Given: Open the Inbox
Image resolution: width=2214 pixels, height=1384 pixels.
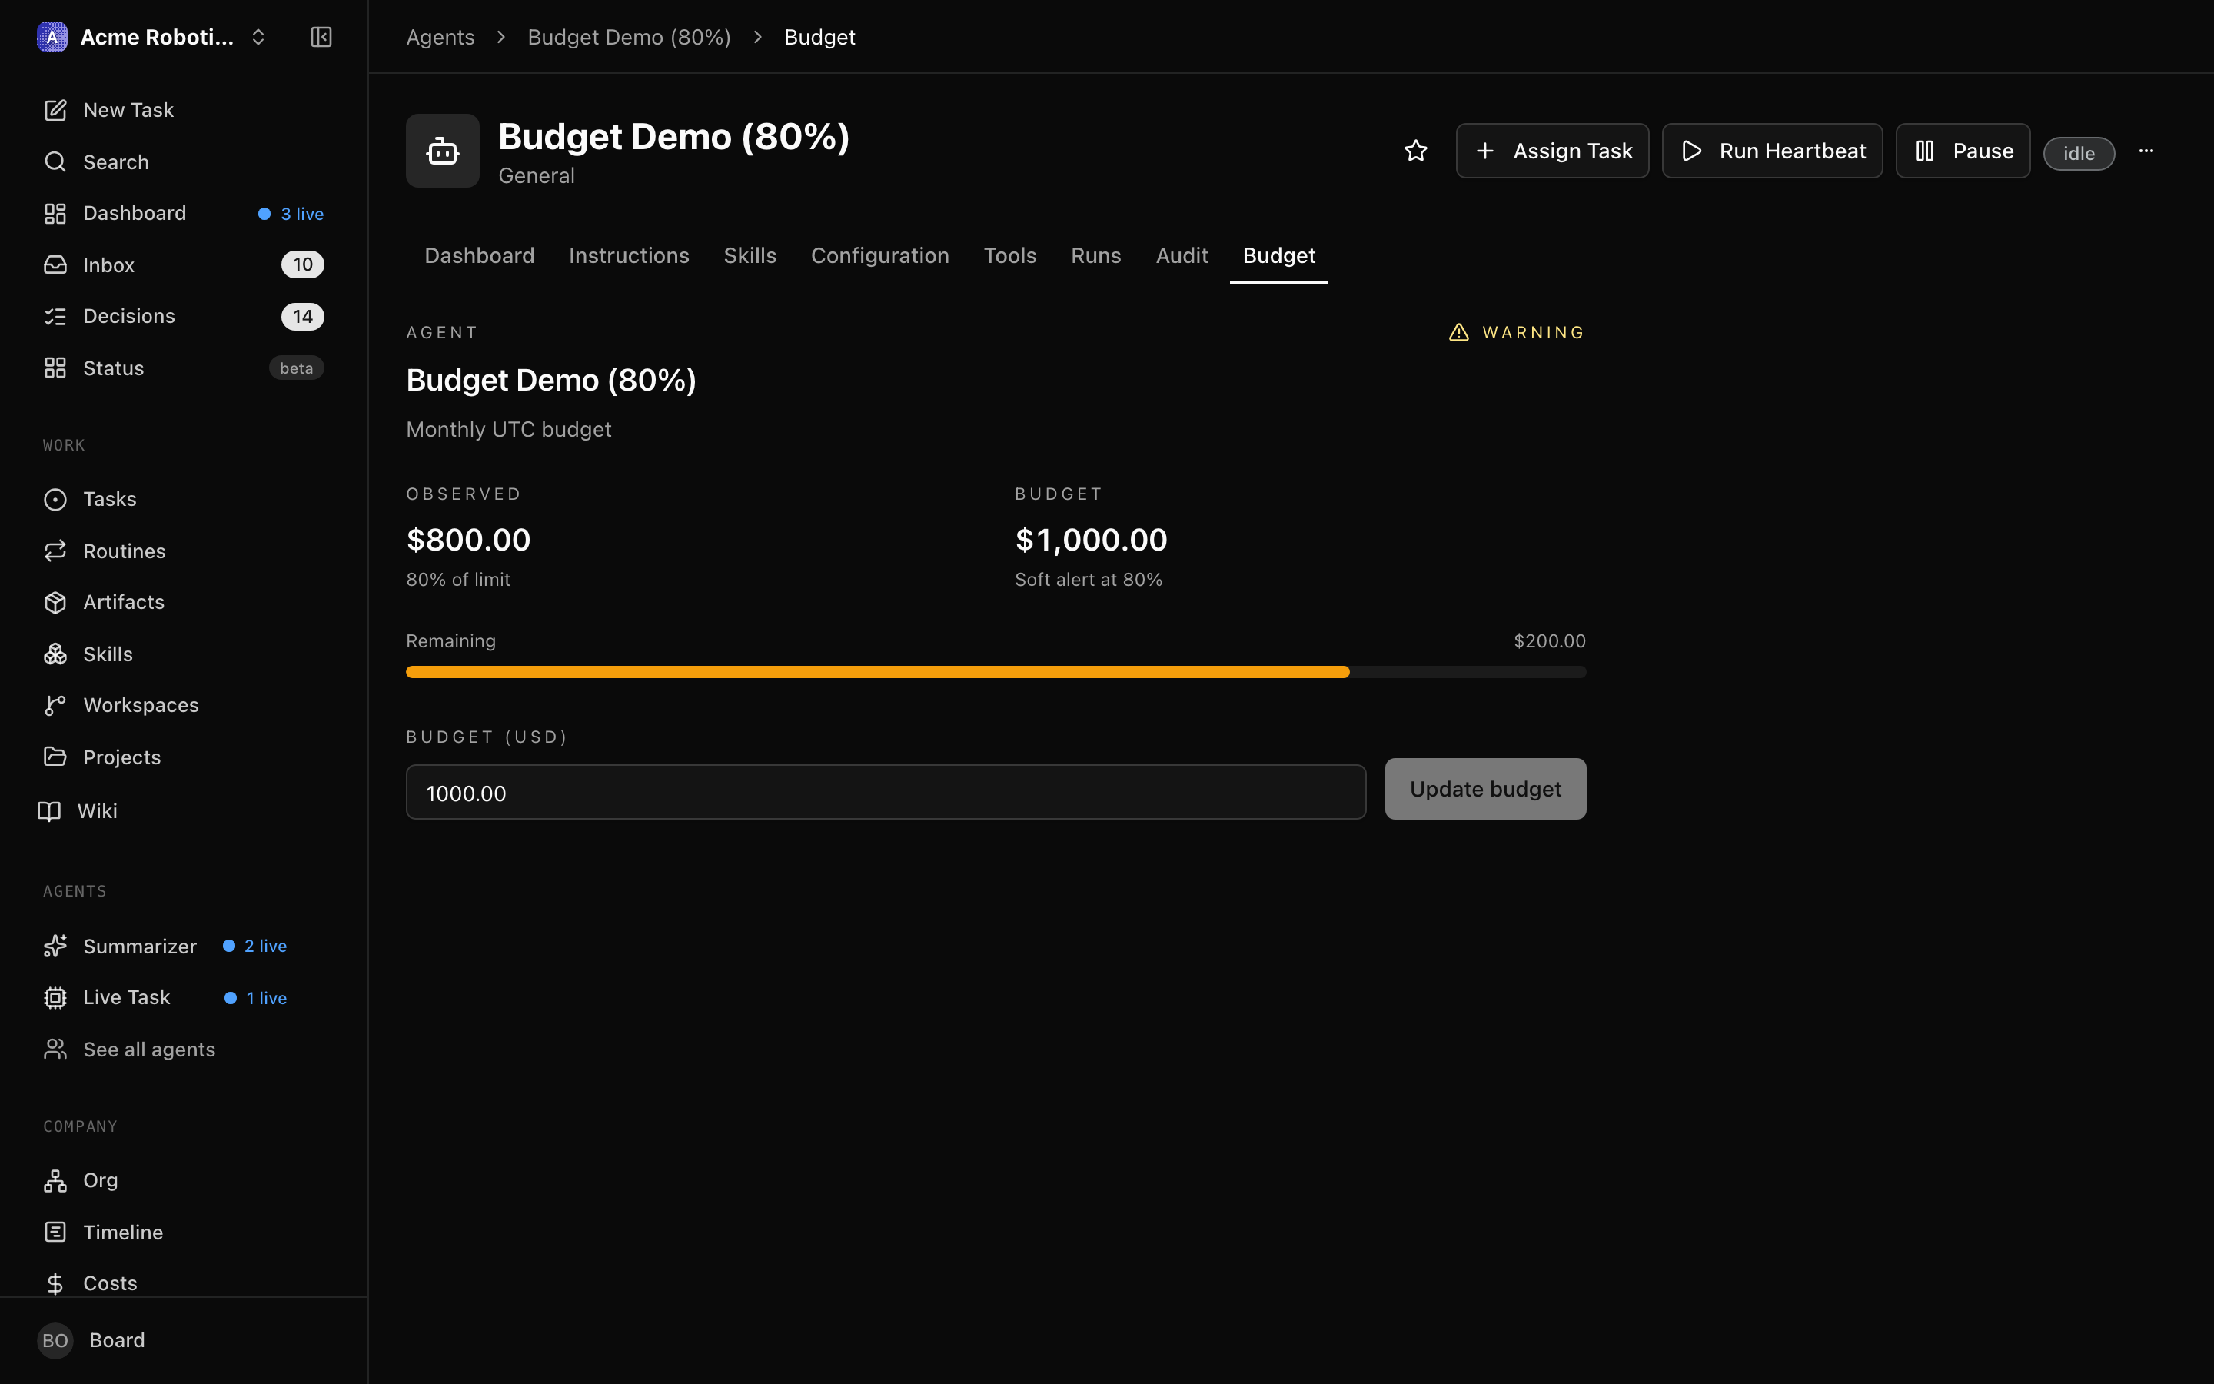Looking at the screenshot, I should click(x=183, y=264).
